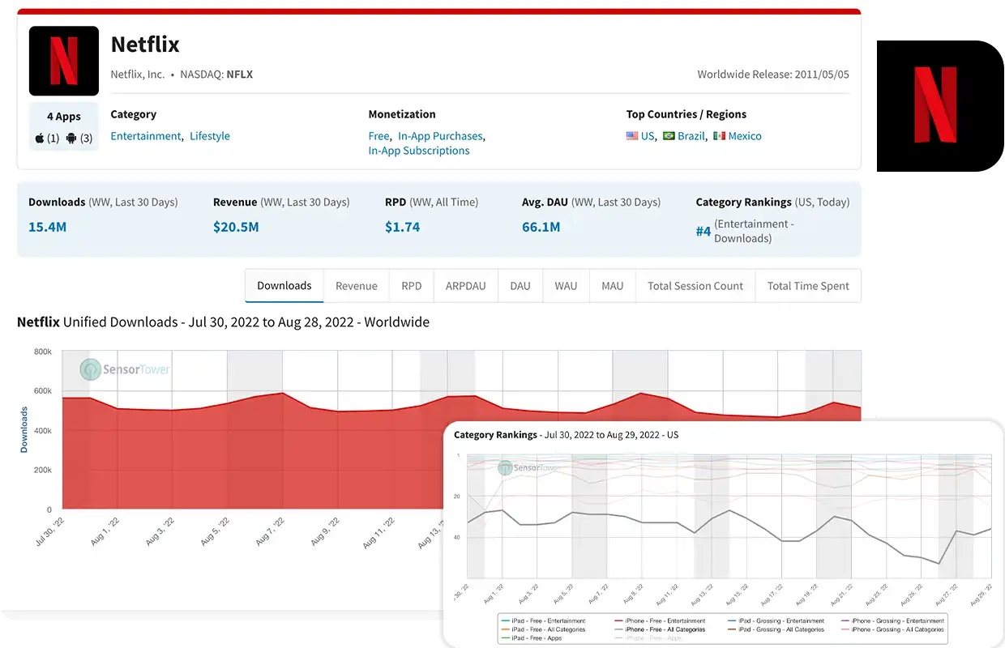
Task: Click the US flag icon
Action: tap(632, 136)
